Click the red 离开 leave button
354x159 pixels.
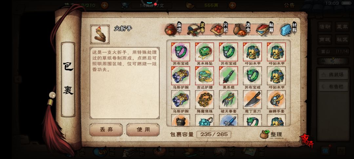[x=306, y=141]
